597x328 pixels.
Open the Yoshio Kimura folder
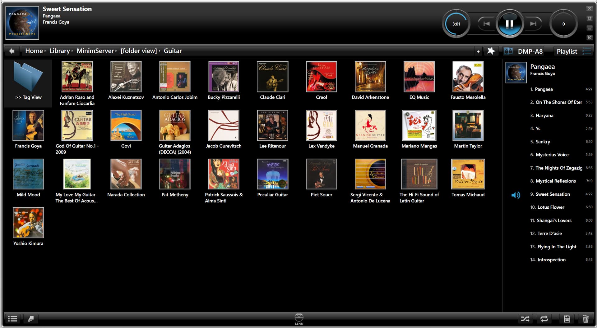[x=28, y=227]
